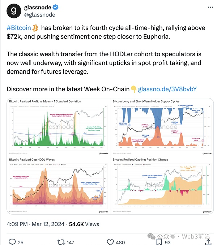Click the @glassnode handle
Viewport: 217px width, 245px height.
point(39,15)
